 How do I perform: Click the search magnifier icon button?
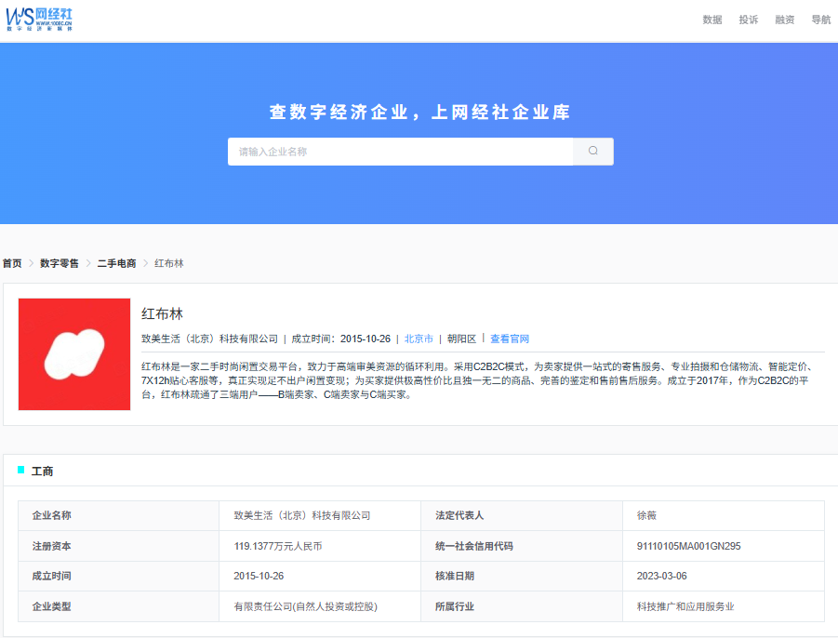[x=593, y=152]
